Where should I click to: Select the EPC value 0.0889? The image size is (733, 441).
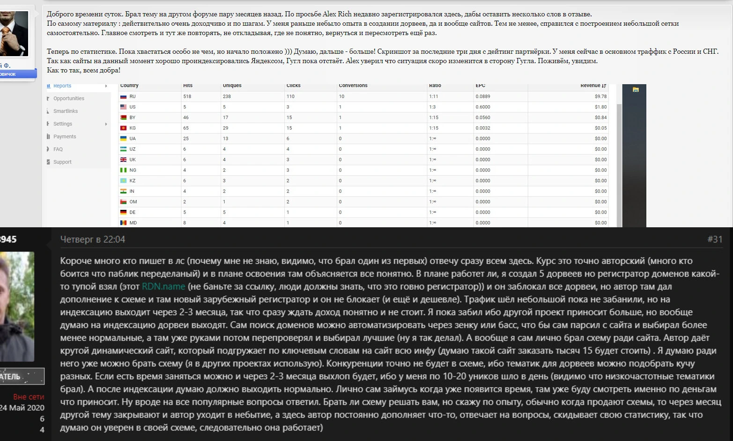pyautogui.click(x=483, y=96)
